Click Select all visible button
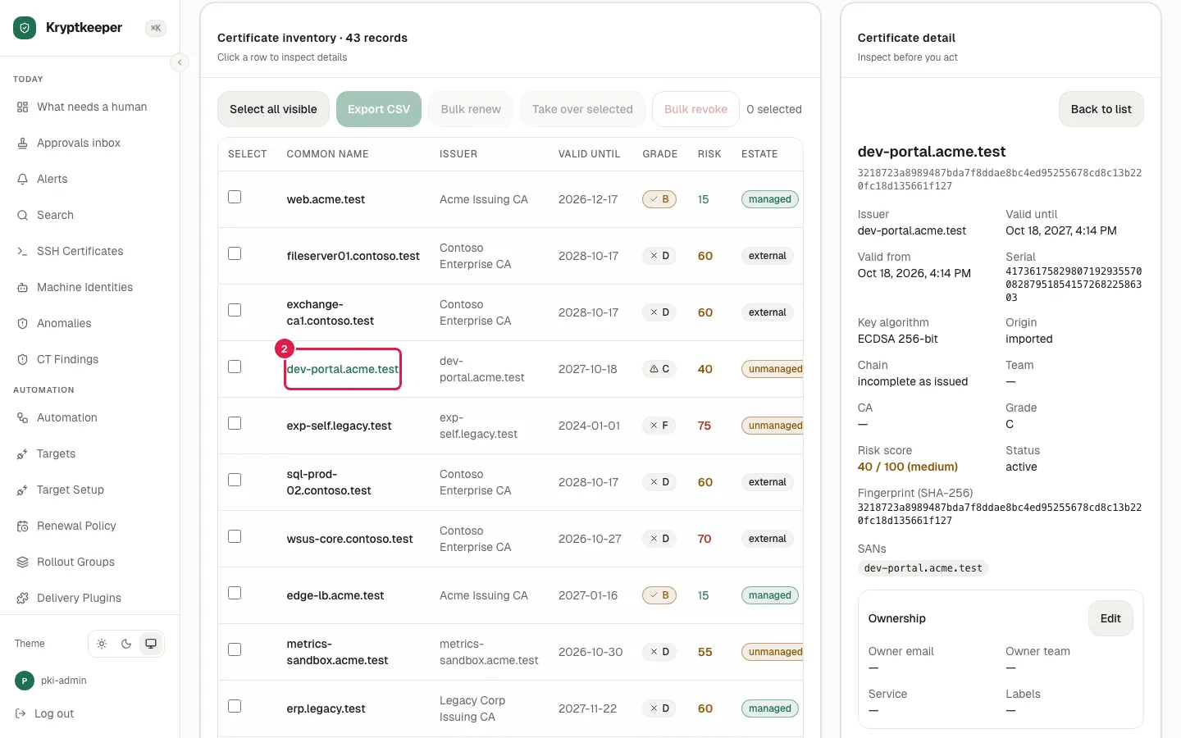 click(273, 109)
